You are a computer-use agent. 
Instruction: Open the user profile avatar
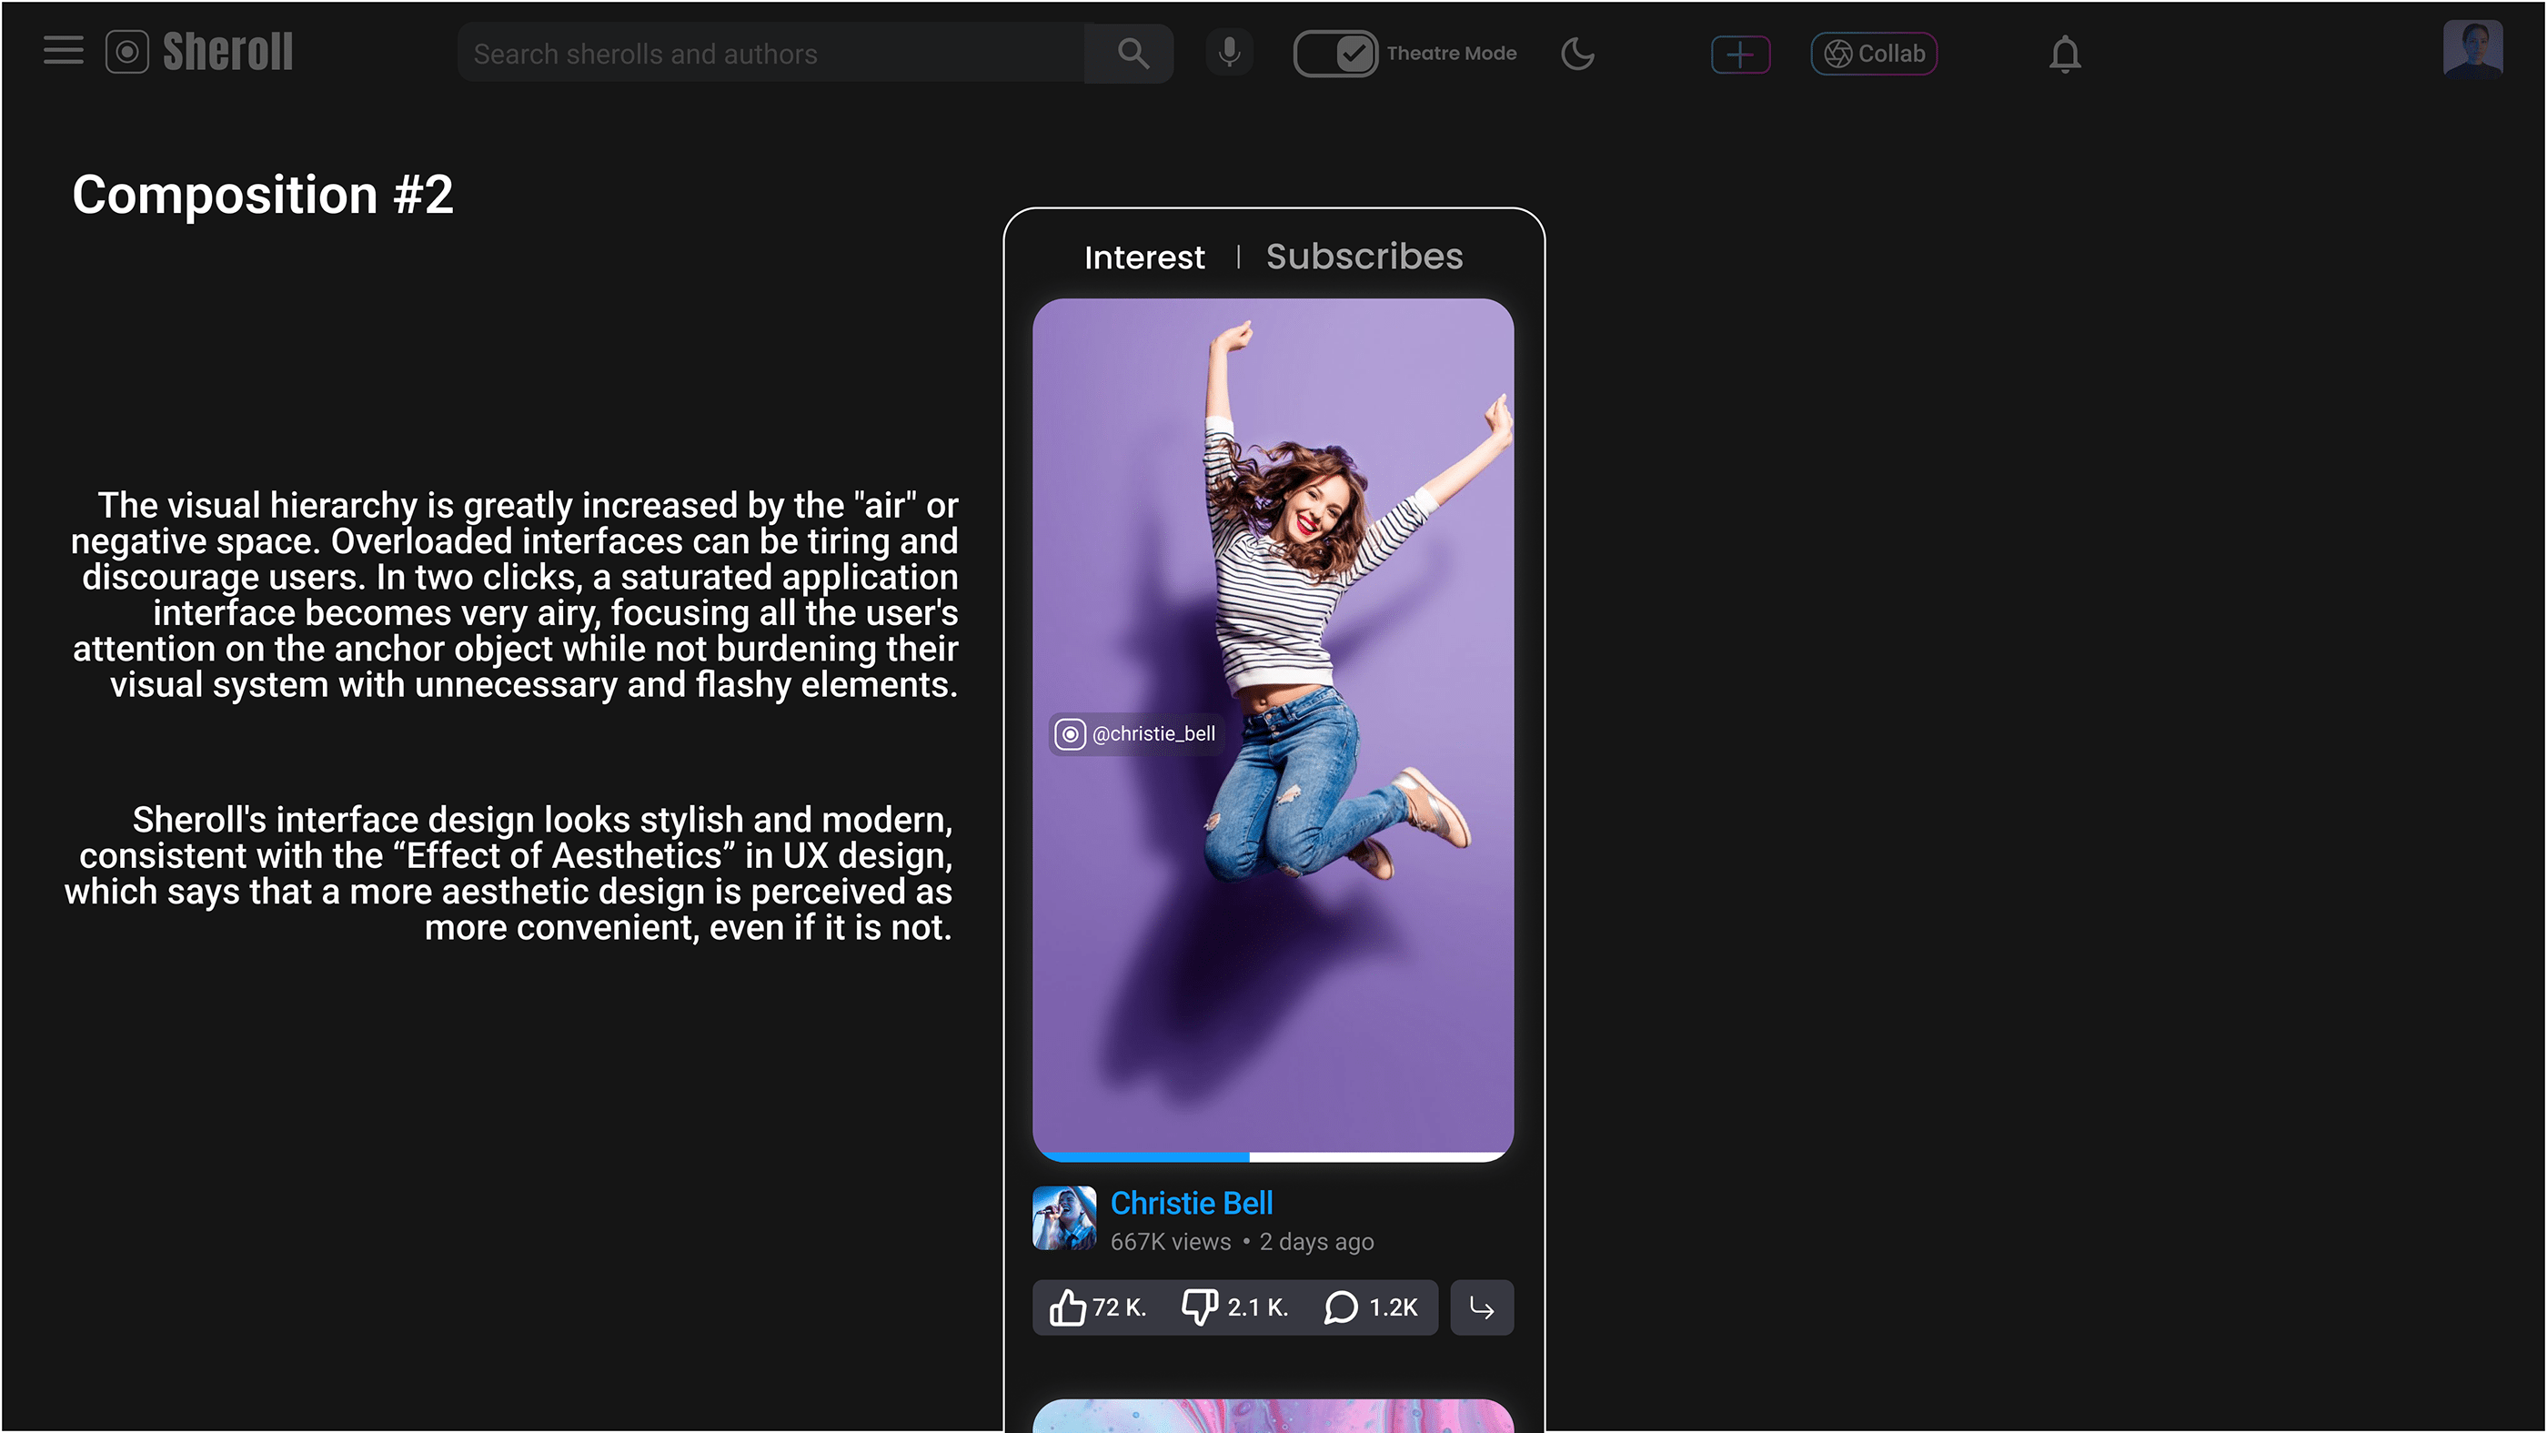(2471, 47)
